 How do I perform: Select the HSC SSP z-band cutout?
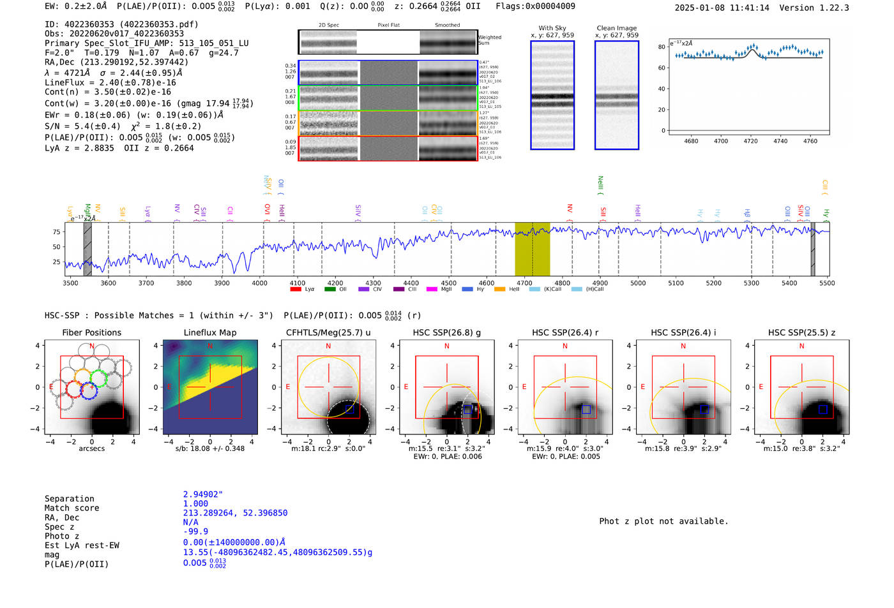coord(802,387)
